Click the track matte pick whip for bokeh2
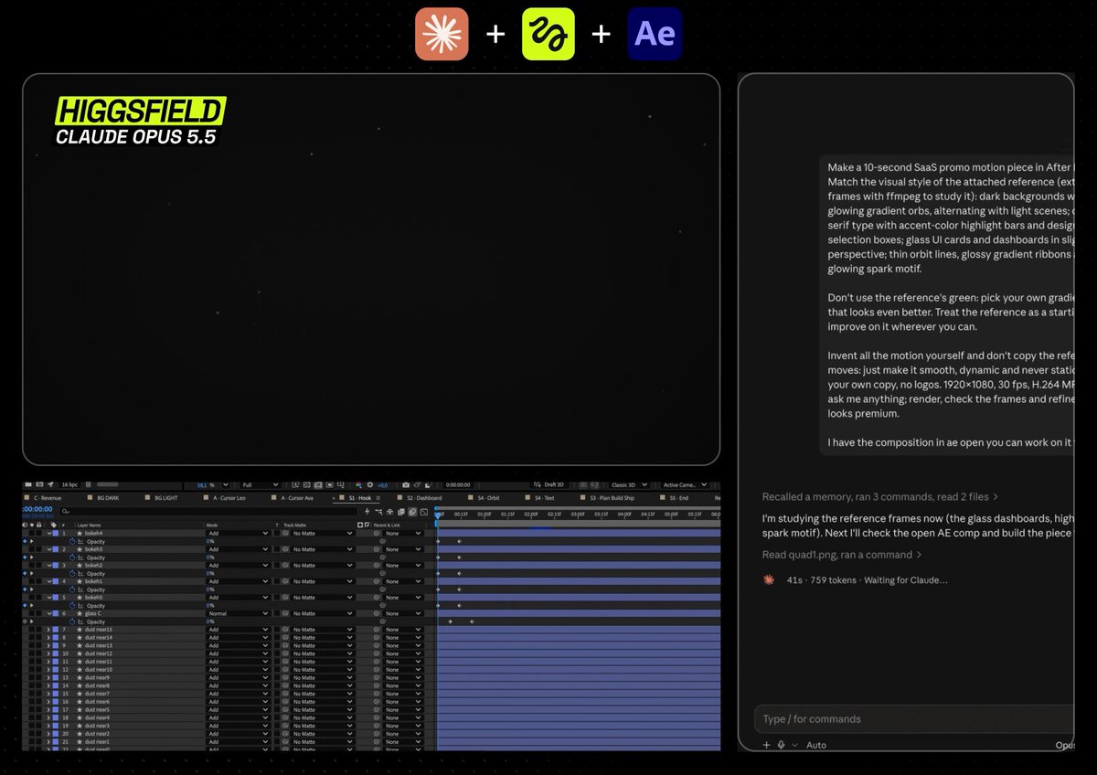 pos(285,566)
